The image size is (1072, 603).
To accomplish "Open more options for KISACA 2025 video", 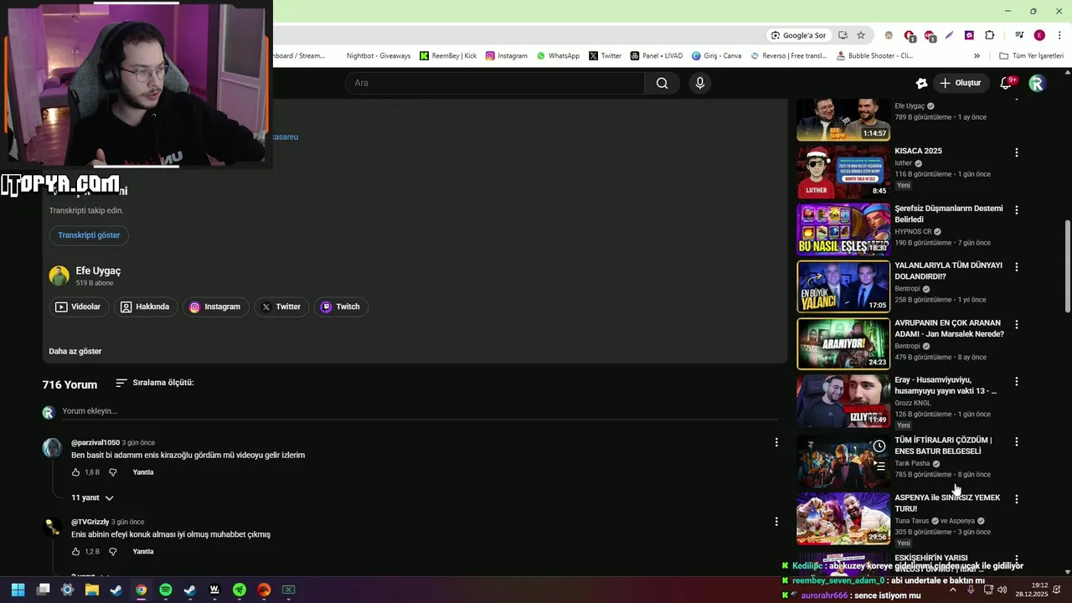I will coord(1017,152).
